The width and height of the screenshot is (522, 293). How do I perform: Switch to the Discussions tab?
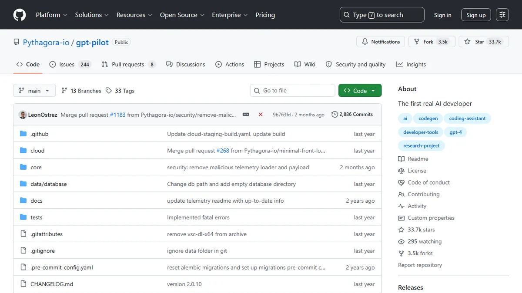pyautogui.click(x=185, y=64)
